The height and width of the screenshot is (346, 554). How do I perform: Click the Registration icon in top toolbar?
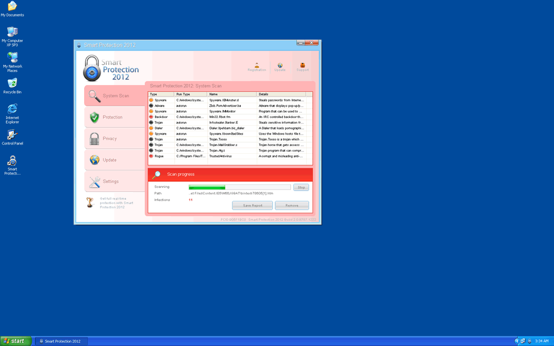point(257,65)
